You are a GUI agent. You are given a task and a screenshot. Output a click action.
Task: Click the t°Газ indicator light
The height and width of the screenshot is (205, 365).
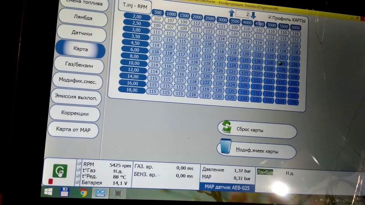point(78,170)
